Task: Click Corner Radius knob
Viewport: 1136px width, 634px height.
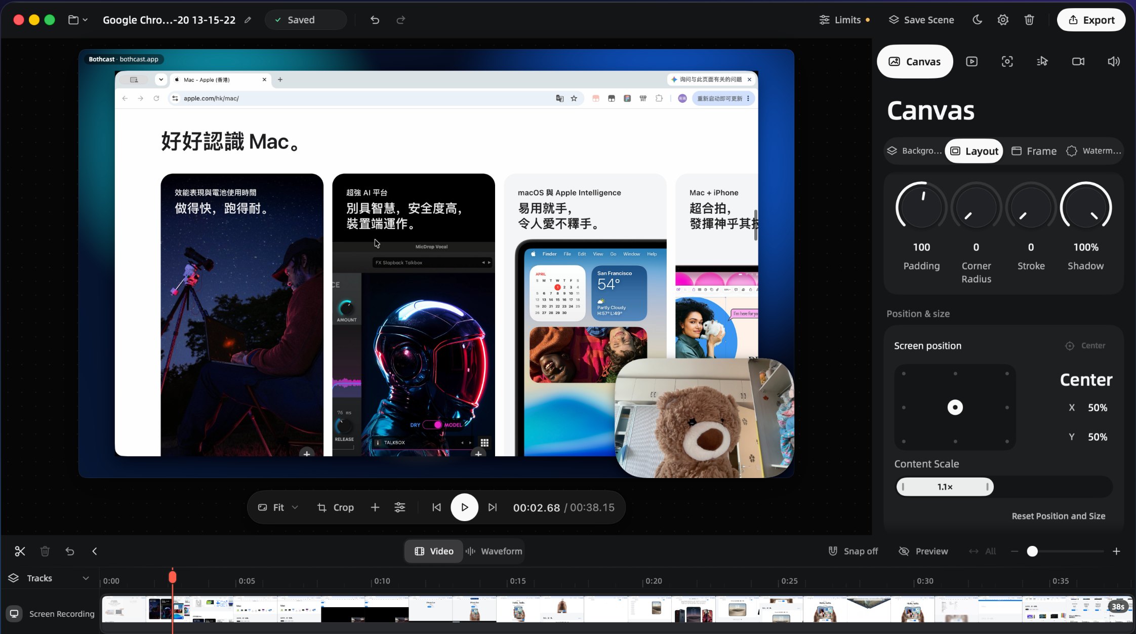Action: tap(976, 208)
